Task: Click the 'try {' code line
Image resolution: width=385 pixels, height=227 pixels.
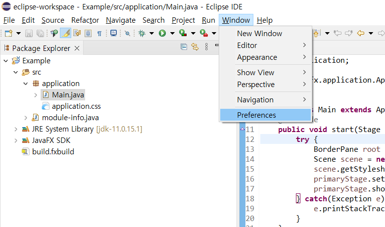Action: pos(307,139)
